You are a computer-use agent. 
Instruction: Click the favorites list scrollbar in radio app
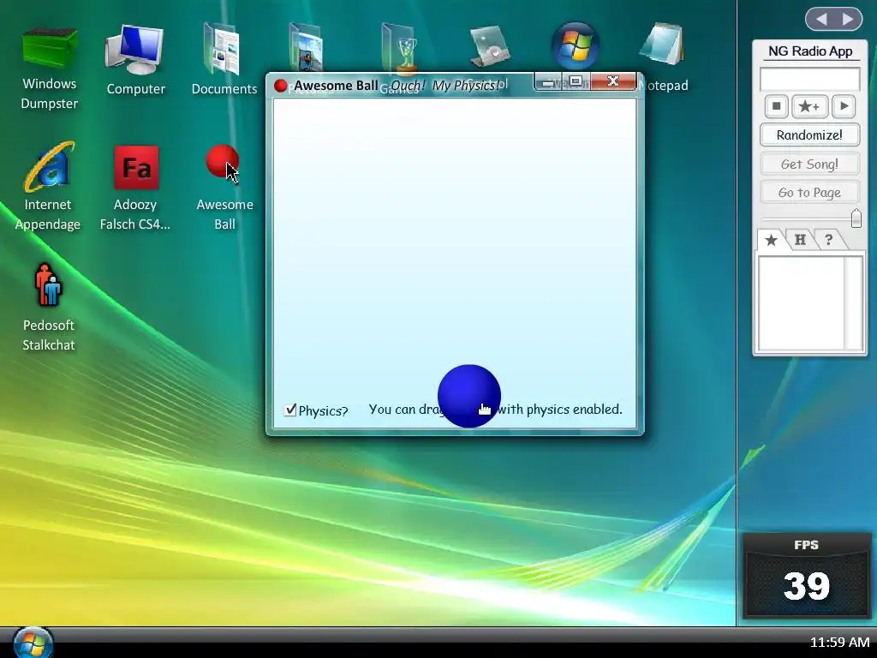[854, 303]
